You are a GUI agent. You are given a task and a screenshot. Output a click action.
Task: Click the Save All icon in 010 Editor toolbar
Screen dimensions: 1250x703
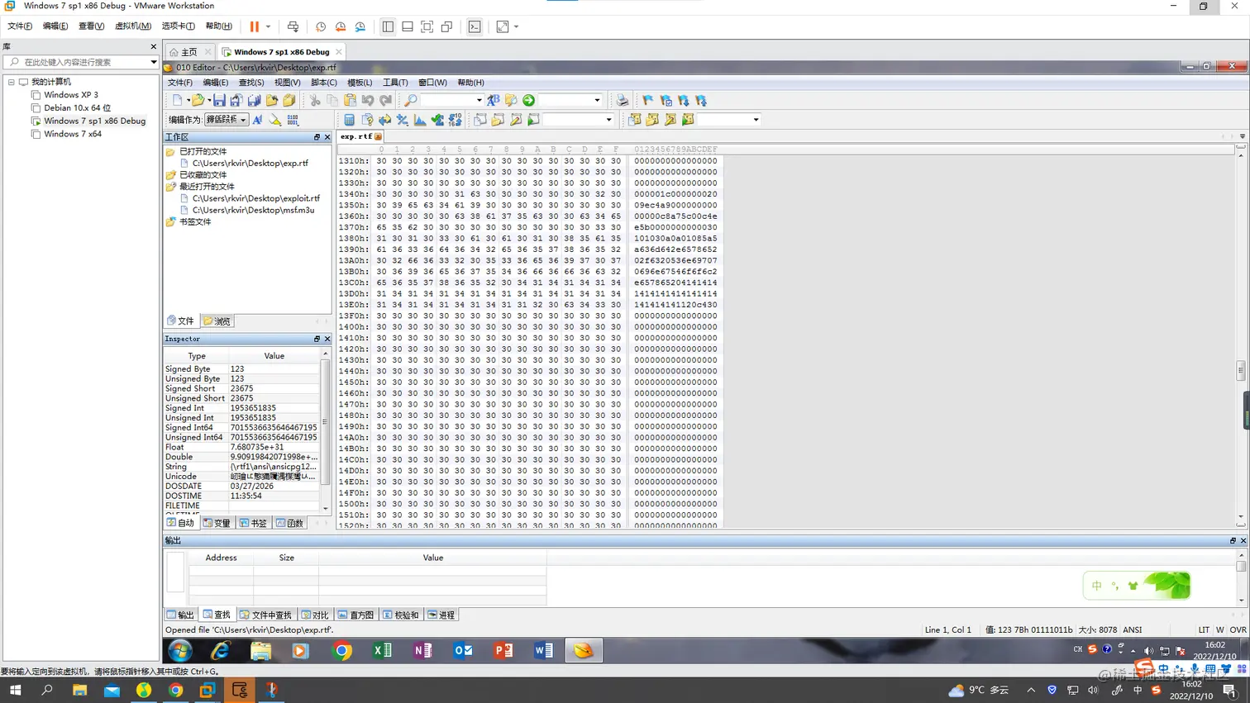(x=254, y=100)
